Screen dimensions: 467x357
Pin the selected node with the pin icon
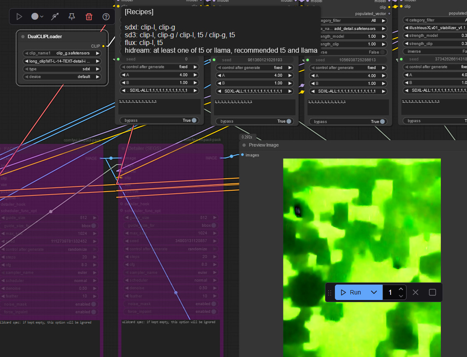coord(72,17)
